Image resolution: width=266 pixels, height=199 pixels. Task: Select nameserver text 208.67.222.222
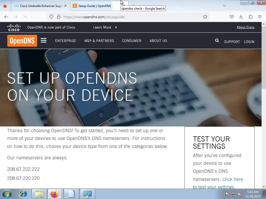coord(23,169)
